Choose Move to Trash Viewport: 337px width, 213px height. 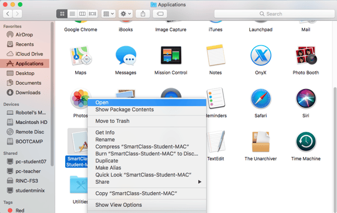tap(147, 121)
